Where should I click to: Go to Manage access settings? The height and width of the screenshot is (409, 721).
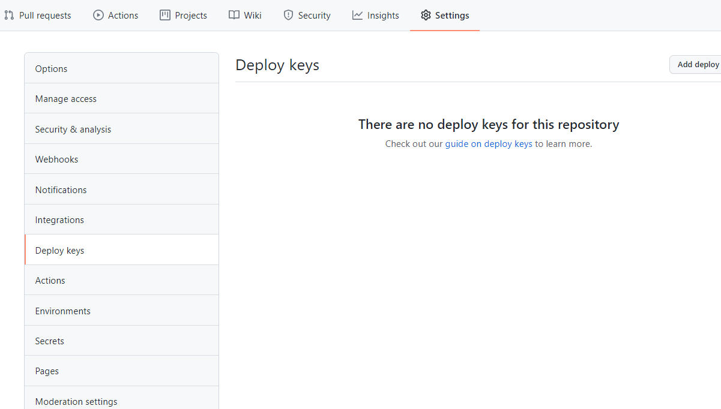pos(65,99)
